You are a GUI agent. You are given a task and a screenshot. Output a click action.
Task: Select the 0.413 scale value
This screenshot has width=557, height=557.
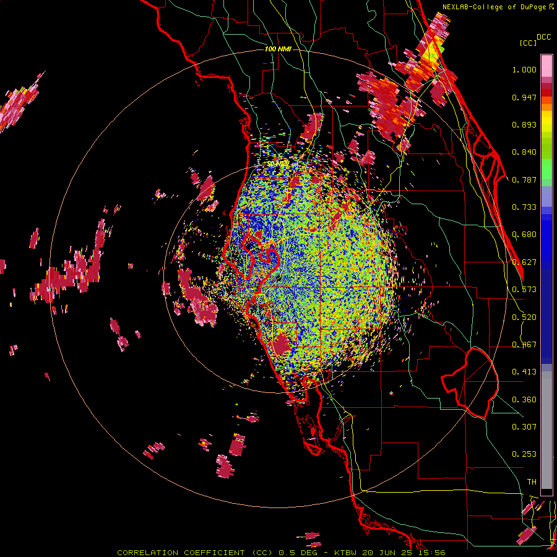[524, 372]
